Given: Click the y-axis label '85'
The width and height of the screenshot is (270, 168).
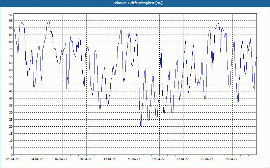Looking at the screenshot, I should click(11, 35).
